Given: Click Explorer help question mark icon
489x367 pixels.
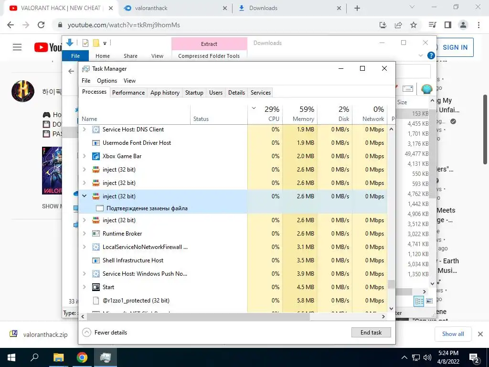Looking at the screenshot, I should pyautogui.click(x=431, y=55).
